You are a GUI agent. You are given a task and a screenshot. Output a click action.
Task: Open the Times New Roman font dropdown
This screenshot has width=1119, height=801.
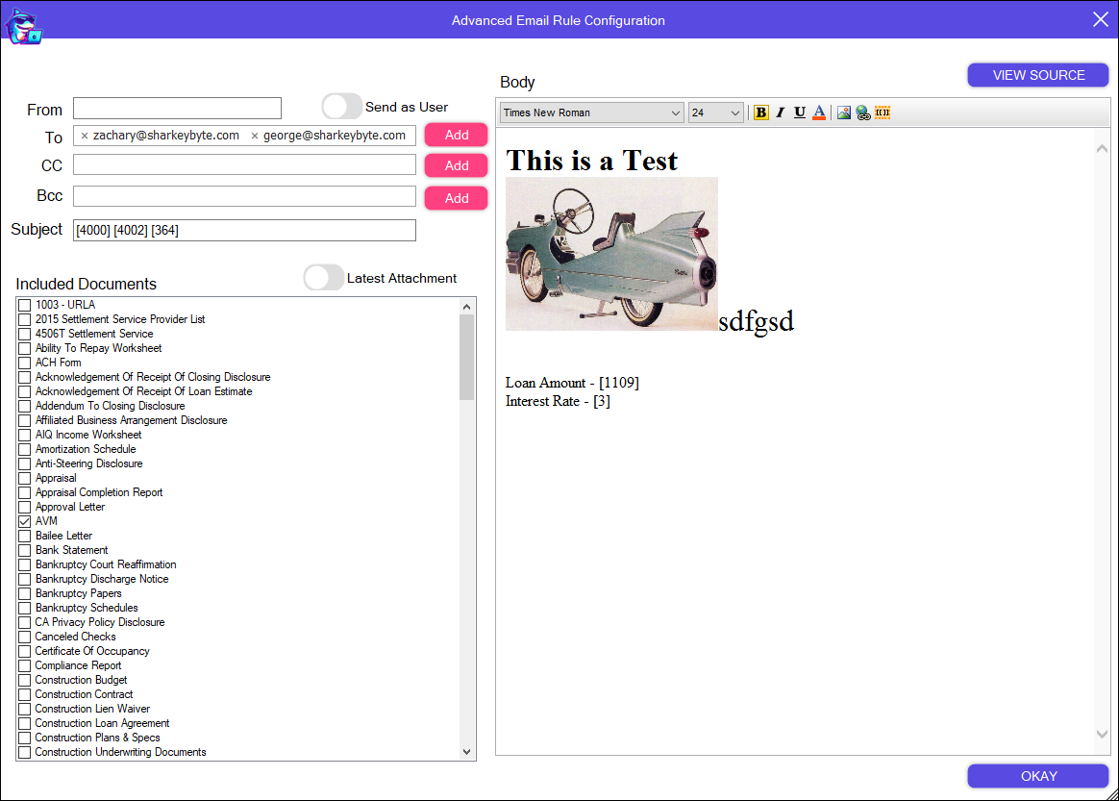coord(591,113)
